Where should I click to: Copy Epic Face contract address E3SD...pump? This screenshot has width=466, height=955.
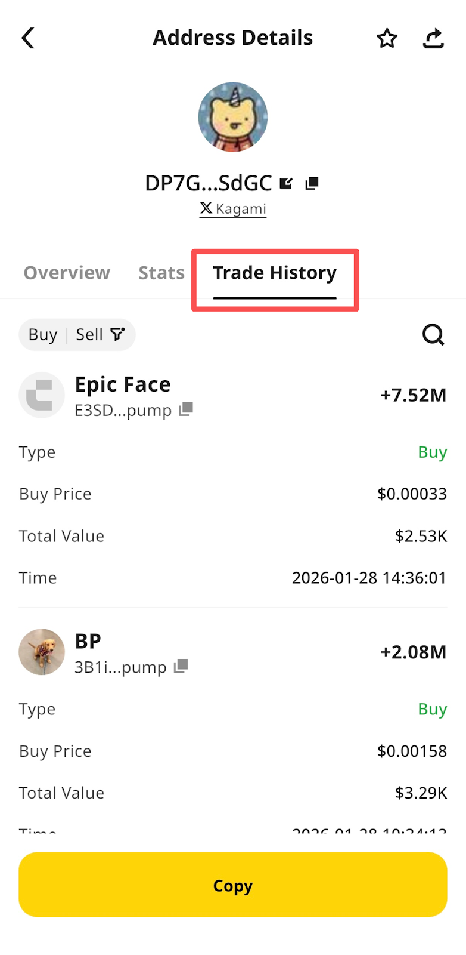click(187, 409)
